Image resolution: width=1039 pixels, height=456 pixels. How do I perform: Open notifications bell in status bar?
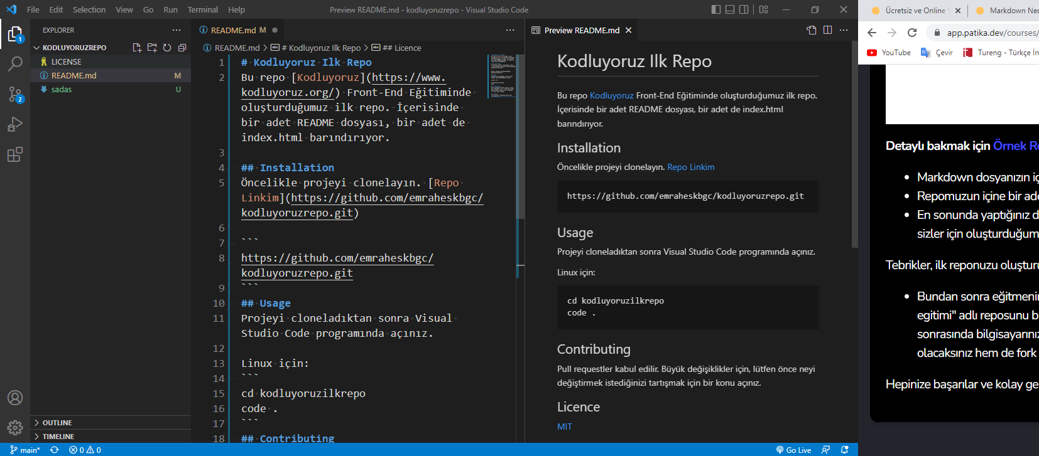pyautogui.click(x=845, y=450)
